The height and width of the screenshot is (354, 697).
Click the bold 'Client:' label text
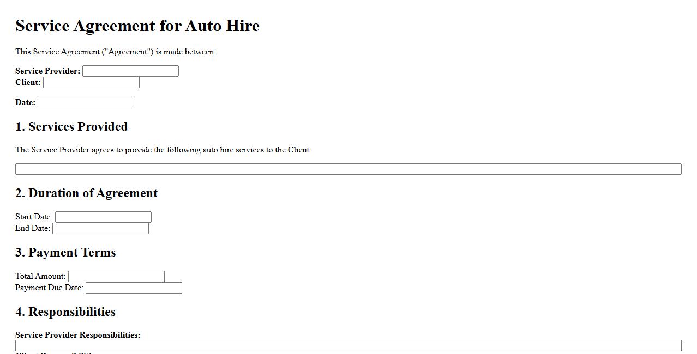pyautogui.click(x=28, y=82)
